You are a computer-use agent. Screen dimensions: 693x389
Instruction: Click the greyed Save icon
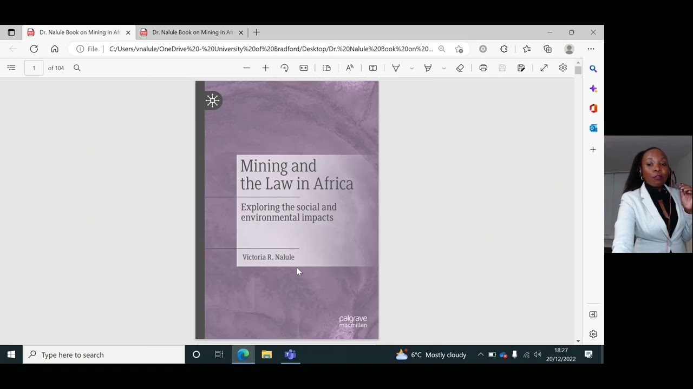(x=502, y=68)
